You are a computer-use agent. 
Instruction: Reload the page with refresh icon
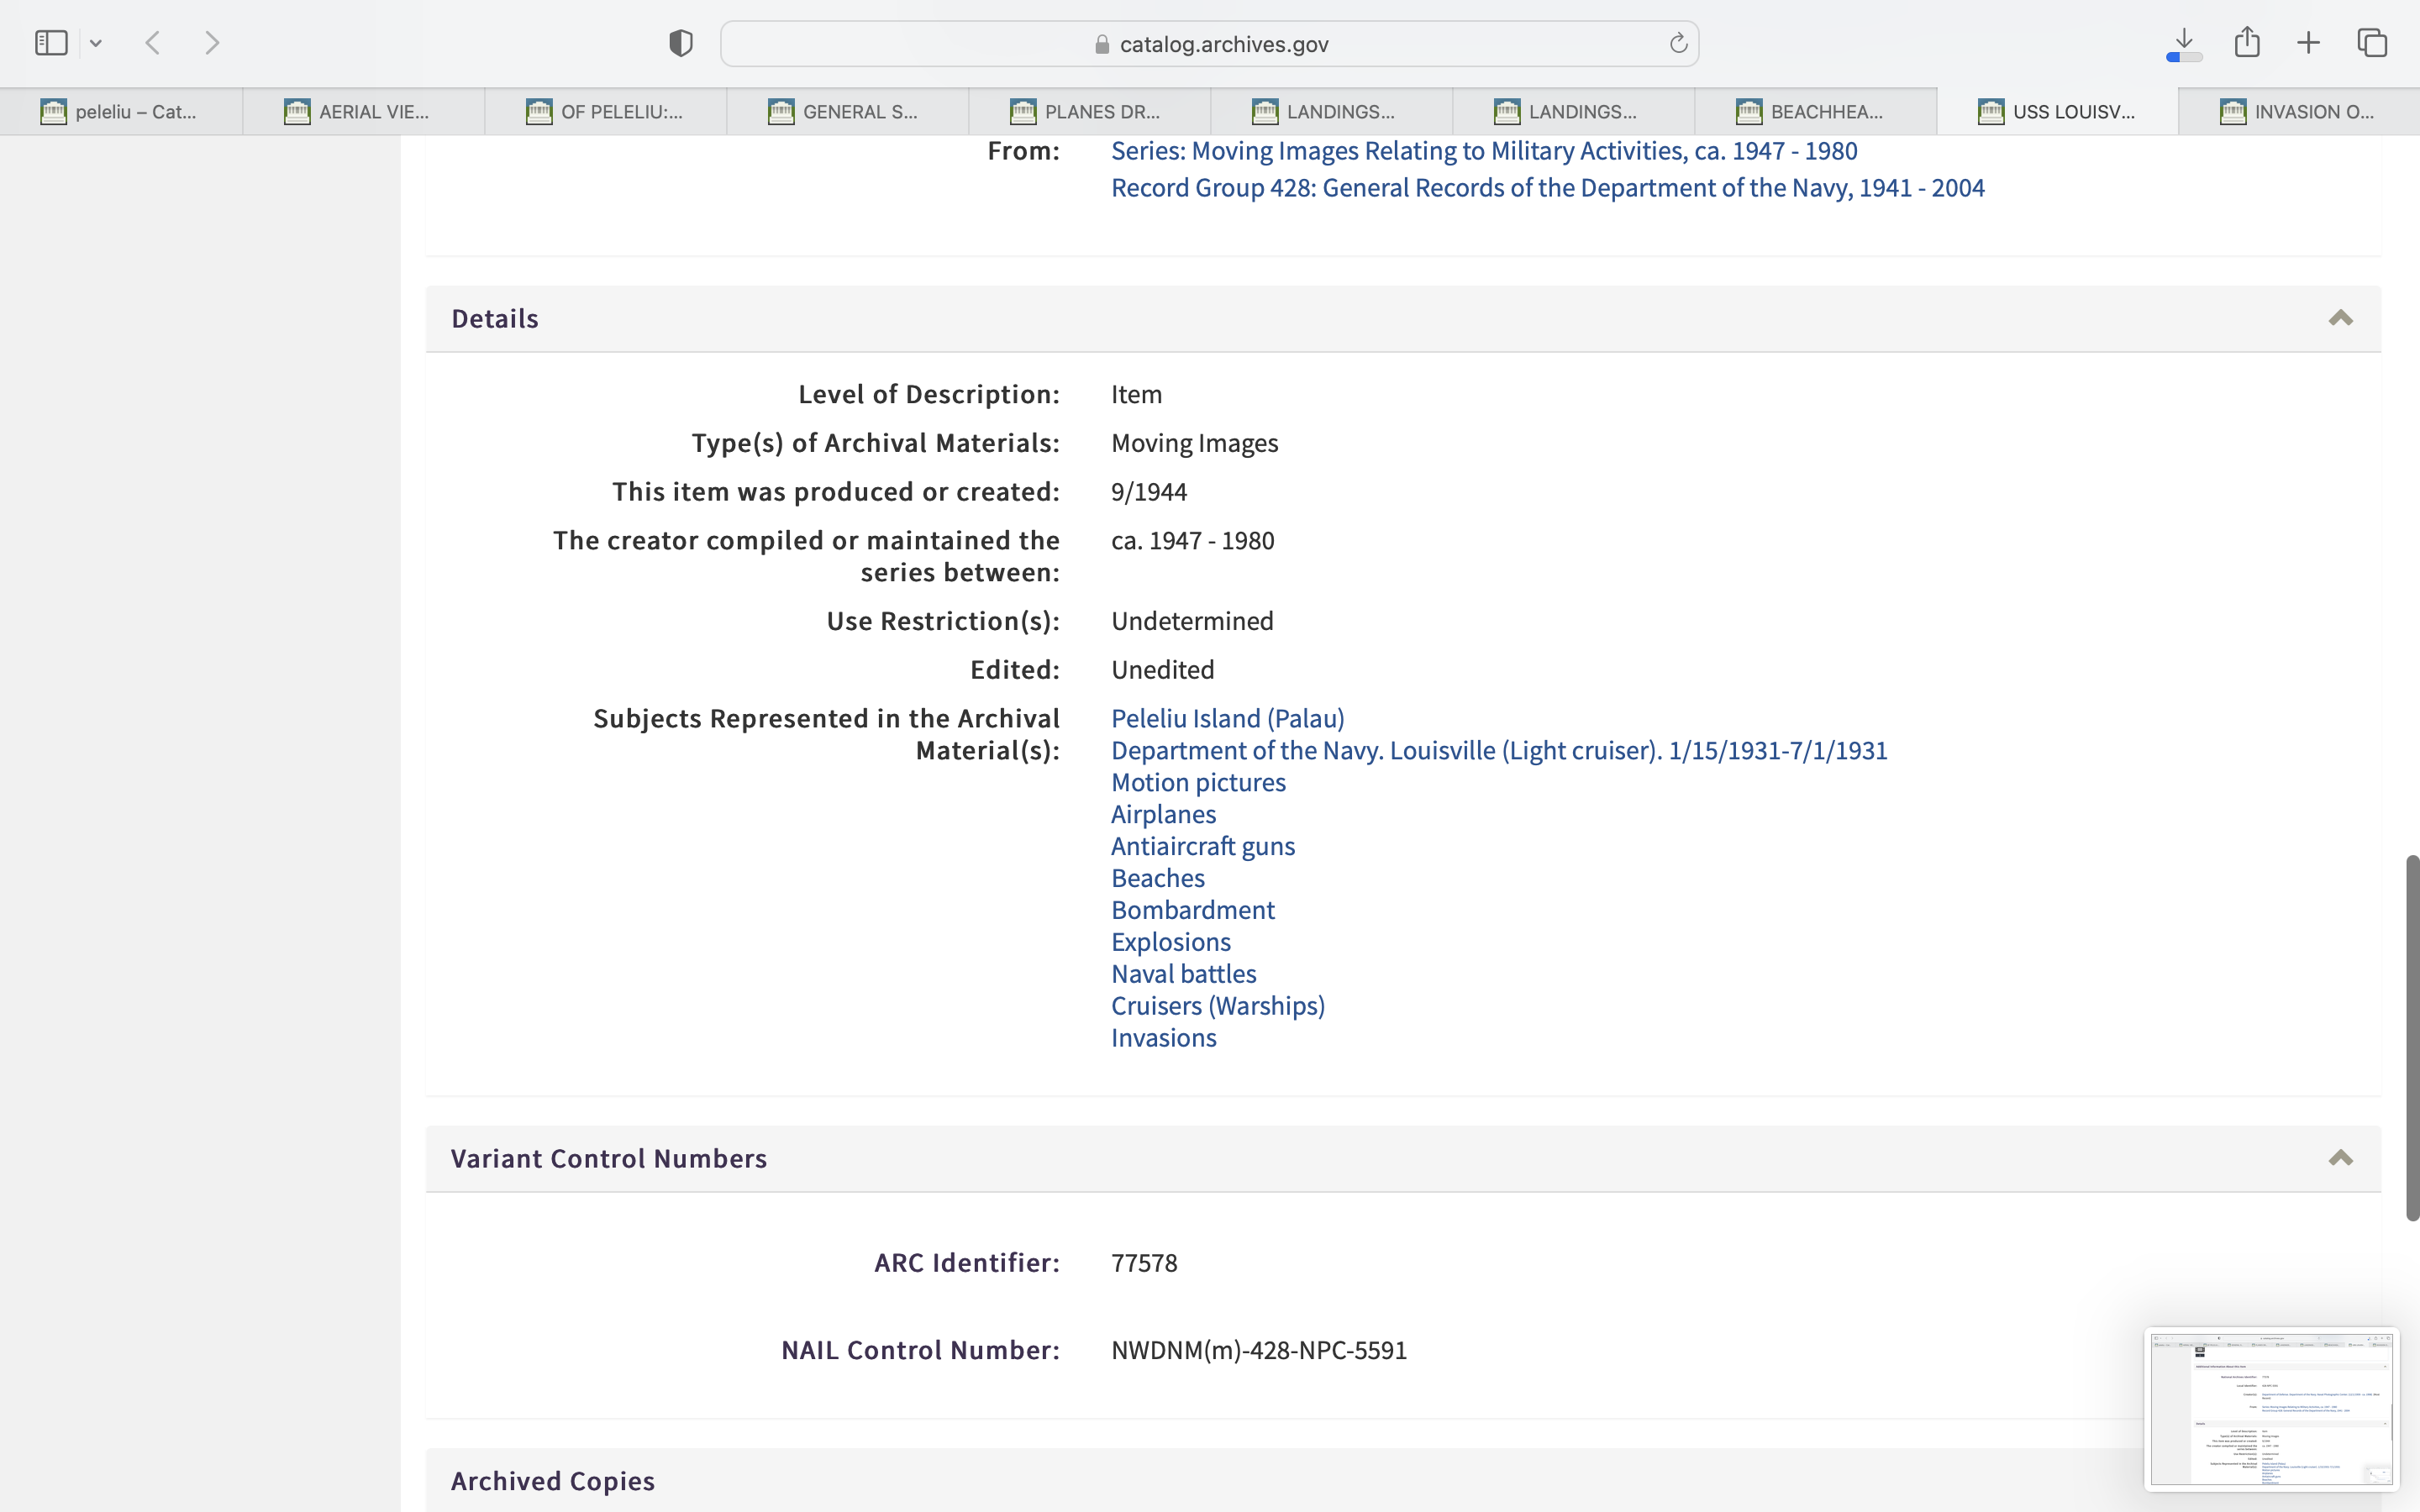[x=1678, y=44]
